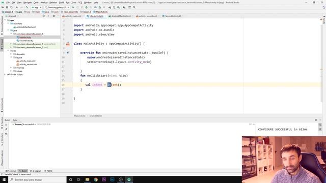The image size is (326, 183).
Task: Click the status bar tool window toggle icon
Action: click(2, 174)
